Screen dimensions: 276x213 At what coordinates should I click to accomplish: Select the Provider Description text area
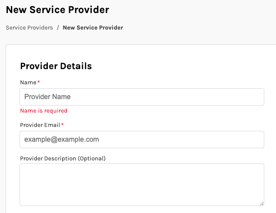[142, 184]
